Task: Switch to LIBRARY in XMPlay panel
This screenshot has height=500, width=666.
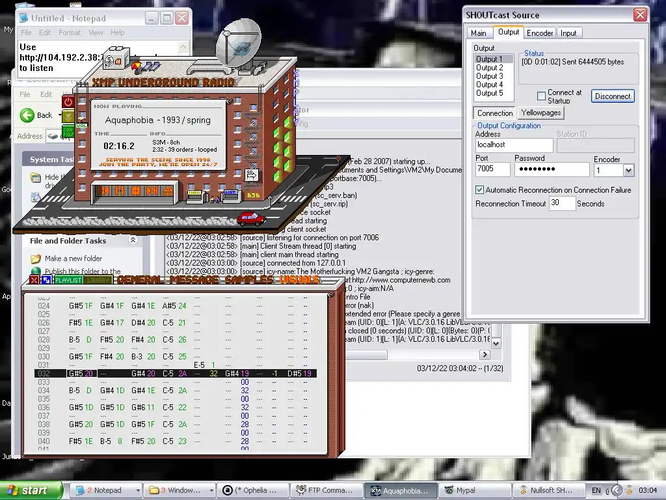Action: point(98,280)
